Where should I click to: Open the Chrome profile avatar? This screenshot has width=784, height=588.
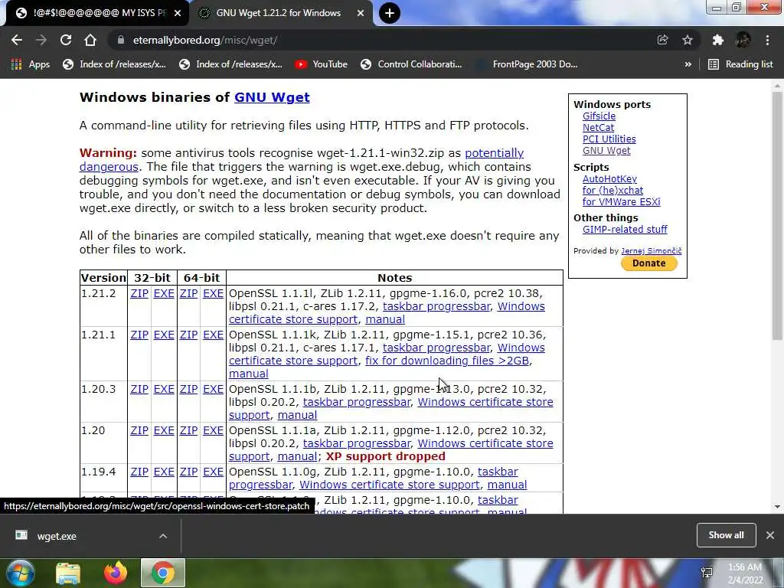[x=743, y=40]
